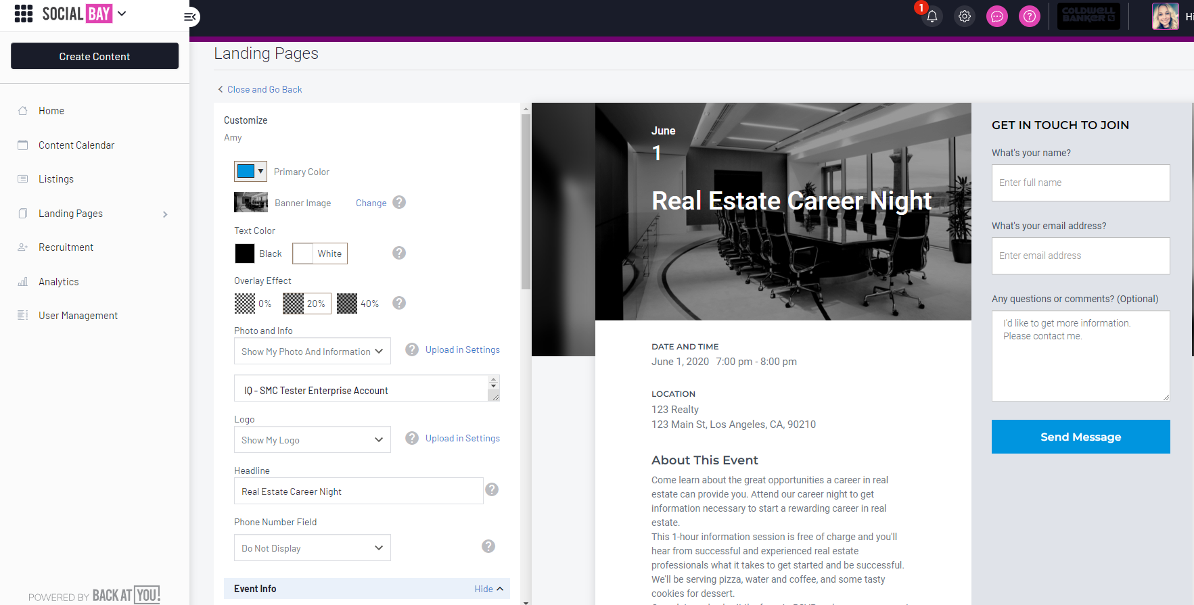The height and width of the screenshot is (605, 1194).
Task: Open the pink help question mark icon
Action: click(x=1030, y=16)
